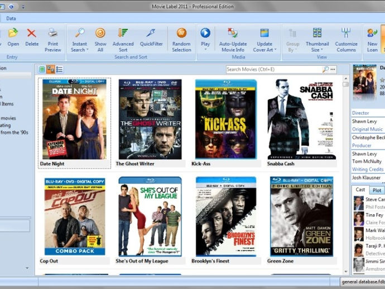Click producer Tom McNulty
Screen dimensions: 385x289
pos(367,161)
